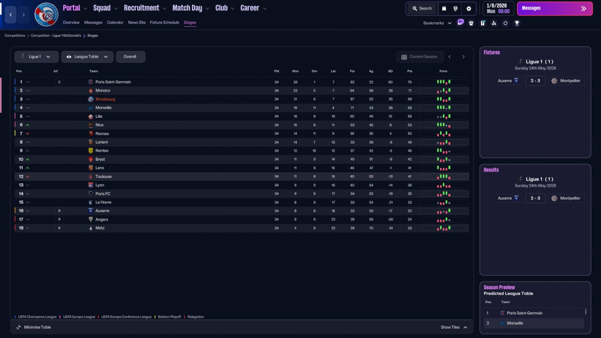Click the Toulouse team name in the table
This screenshot has height=338, width=601.
coord(103,177)
